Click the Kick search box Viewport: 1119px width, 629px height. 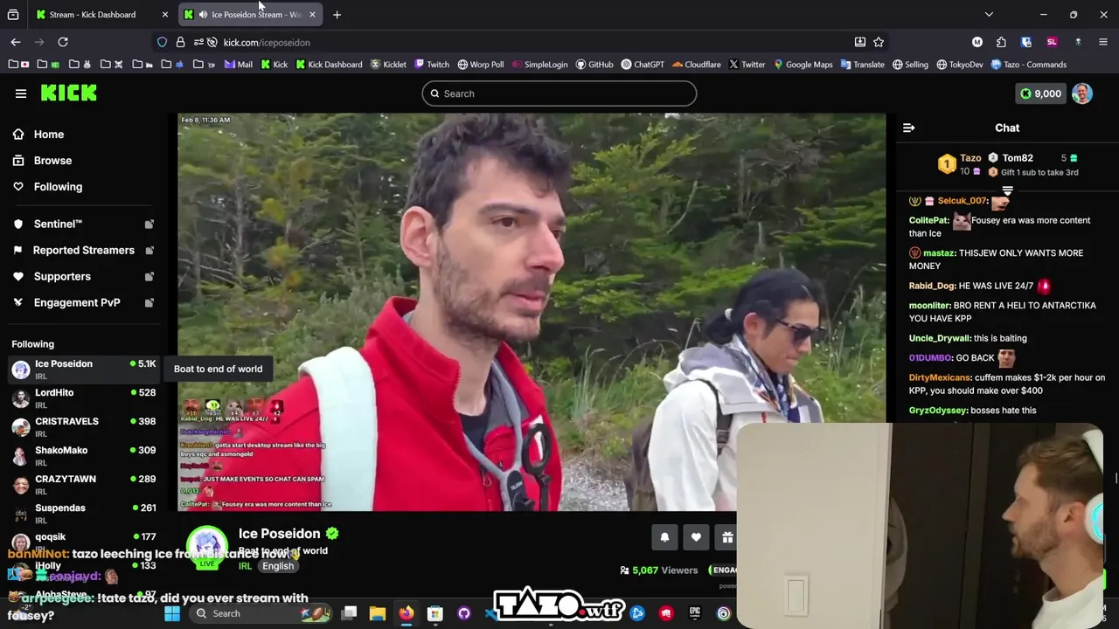(x=559, y=93)
